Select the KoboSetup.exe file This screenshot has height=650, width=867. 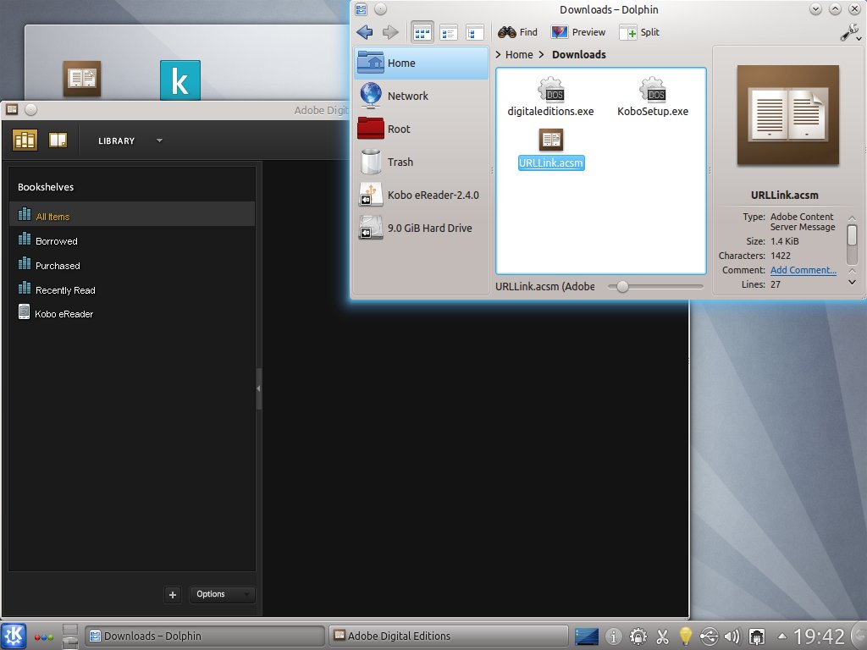tap(652, 97)
